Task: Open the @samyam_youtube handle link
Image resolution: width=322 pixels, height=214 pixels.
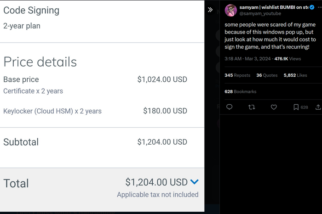Action: [x=260, y=13]
